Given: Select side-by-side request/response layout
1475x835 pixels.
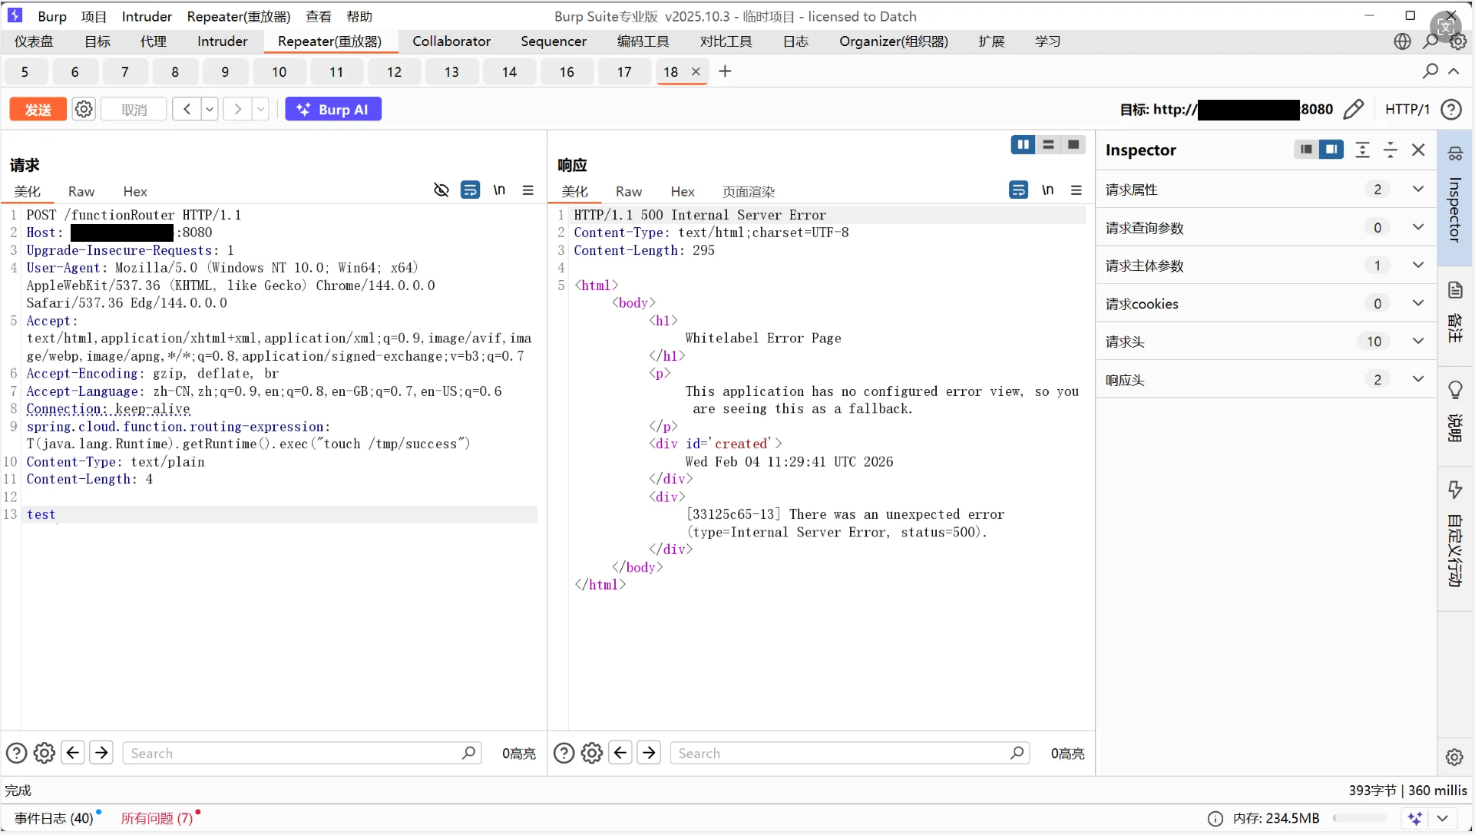Looking at the screenshot, I should point(1023,144).
